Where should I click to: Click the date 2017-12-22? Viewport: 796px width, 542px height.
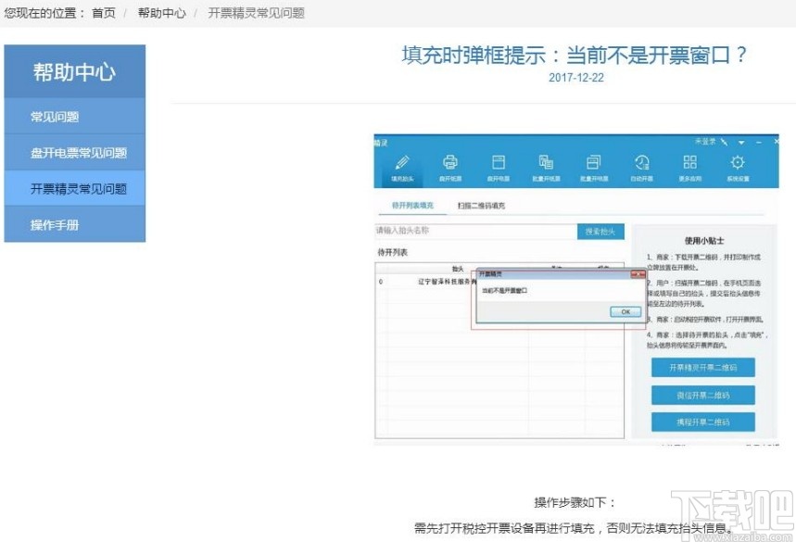[x=576, y=78]
